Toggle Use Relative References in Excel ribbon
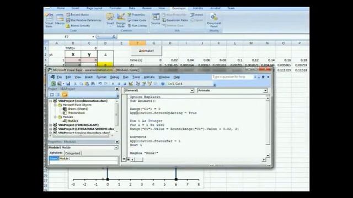Screen dimensions: 353x198 click(x=84, y=20)
